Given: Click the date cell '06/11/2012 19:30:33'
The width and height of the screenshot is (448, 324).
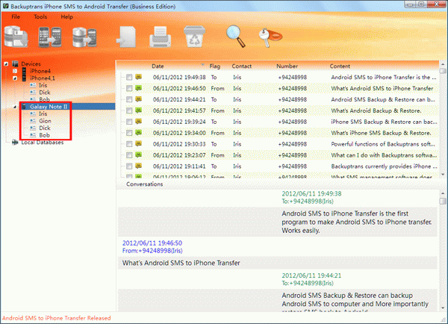Looking at the screenshot, I should [x=179, y=144].
